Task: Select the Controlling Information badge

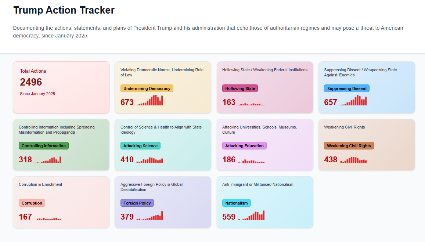Action: tap(44, 146)
